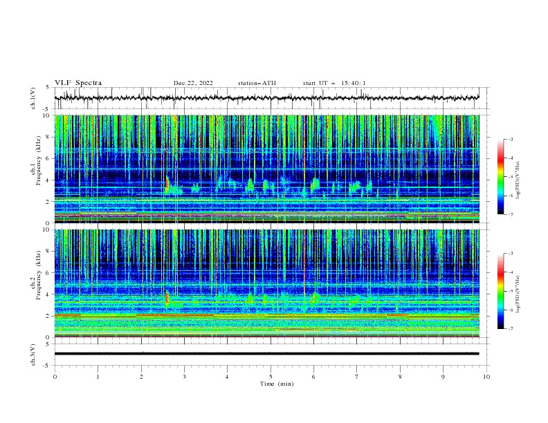548x423 pixels.
Task: Click the "ch.3(V)" waveform axis label
Action: pos(33,355)
